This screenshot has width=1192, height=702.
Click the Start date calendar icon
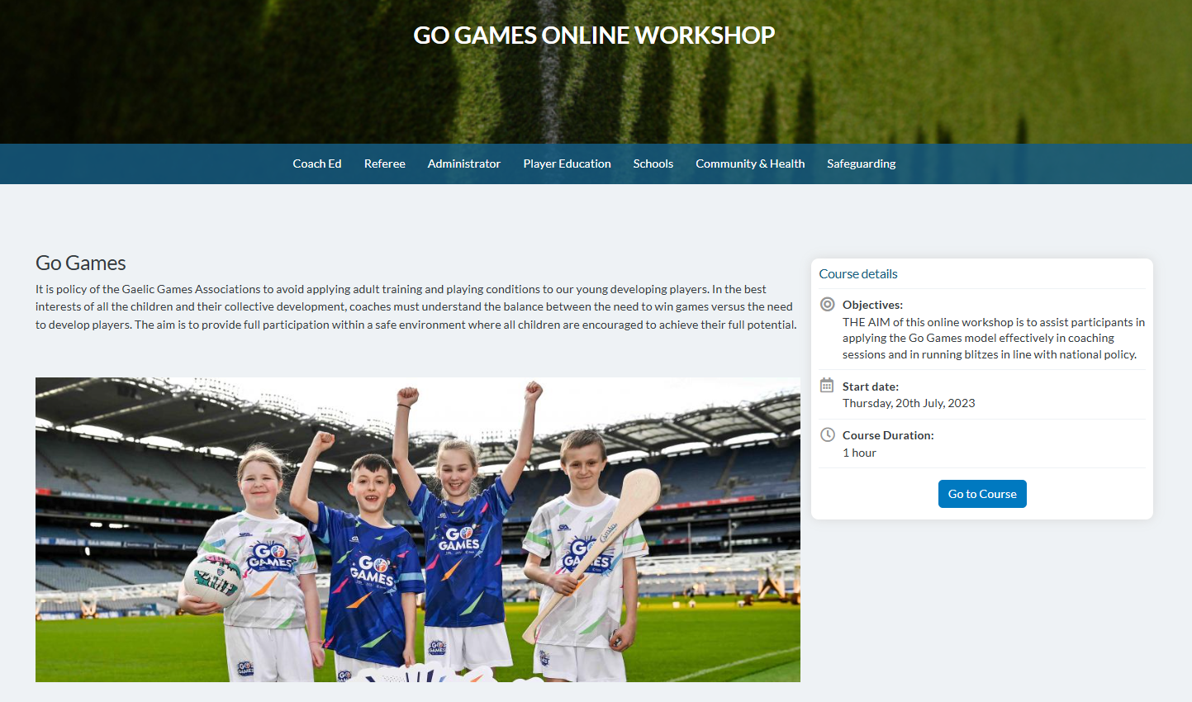coord(827,386)
